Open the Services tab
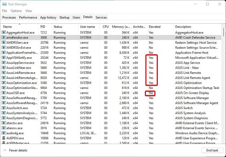The height and width of the screenshot is (157, 226). (101, 17)
